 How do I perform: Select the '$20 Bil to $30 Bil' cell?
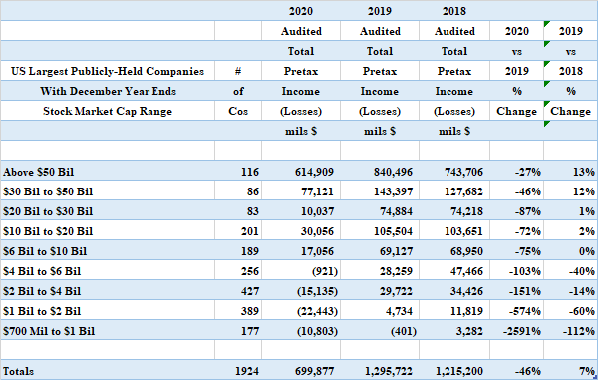[48, 211]
